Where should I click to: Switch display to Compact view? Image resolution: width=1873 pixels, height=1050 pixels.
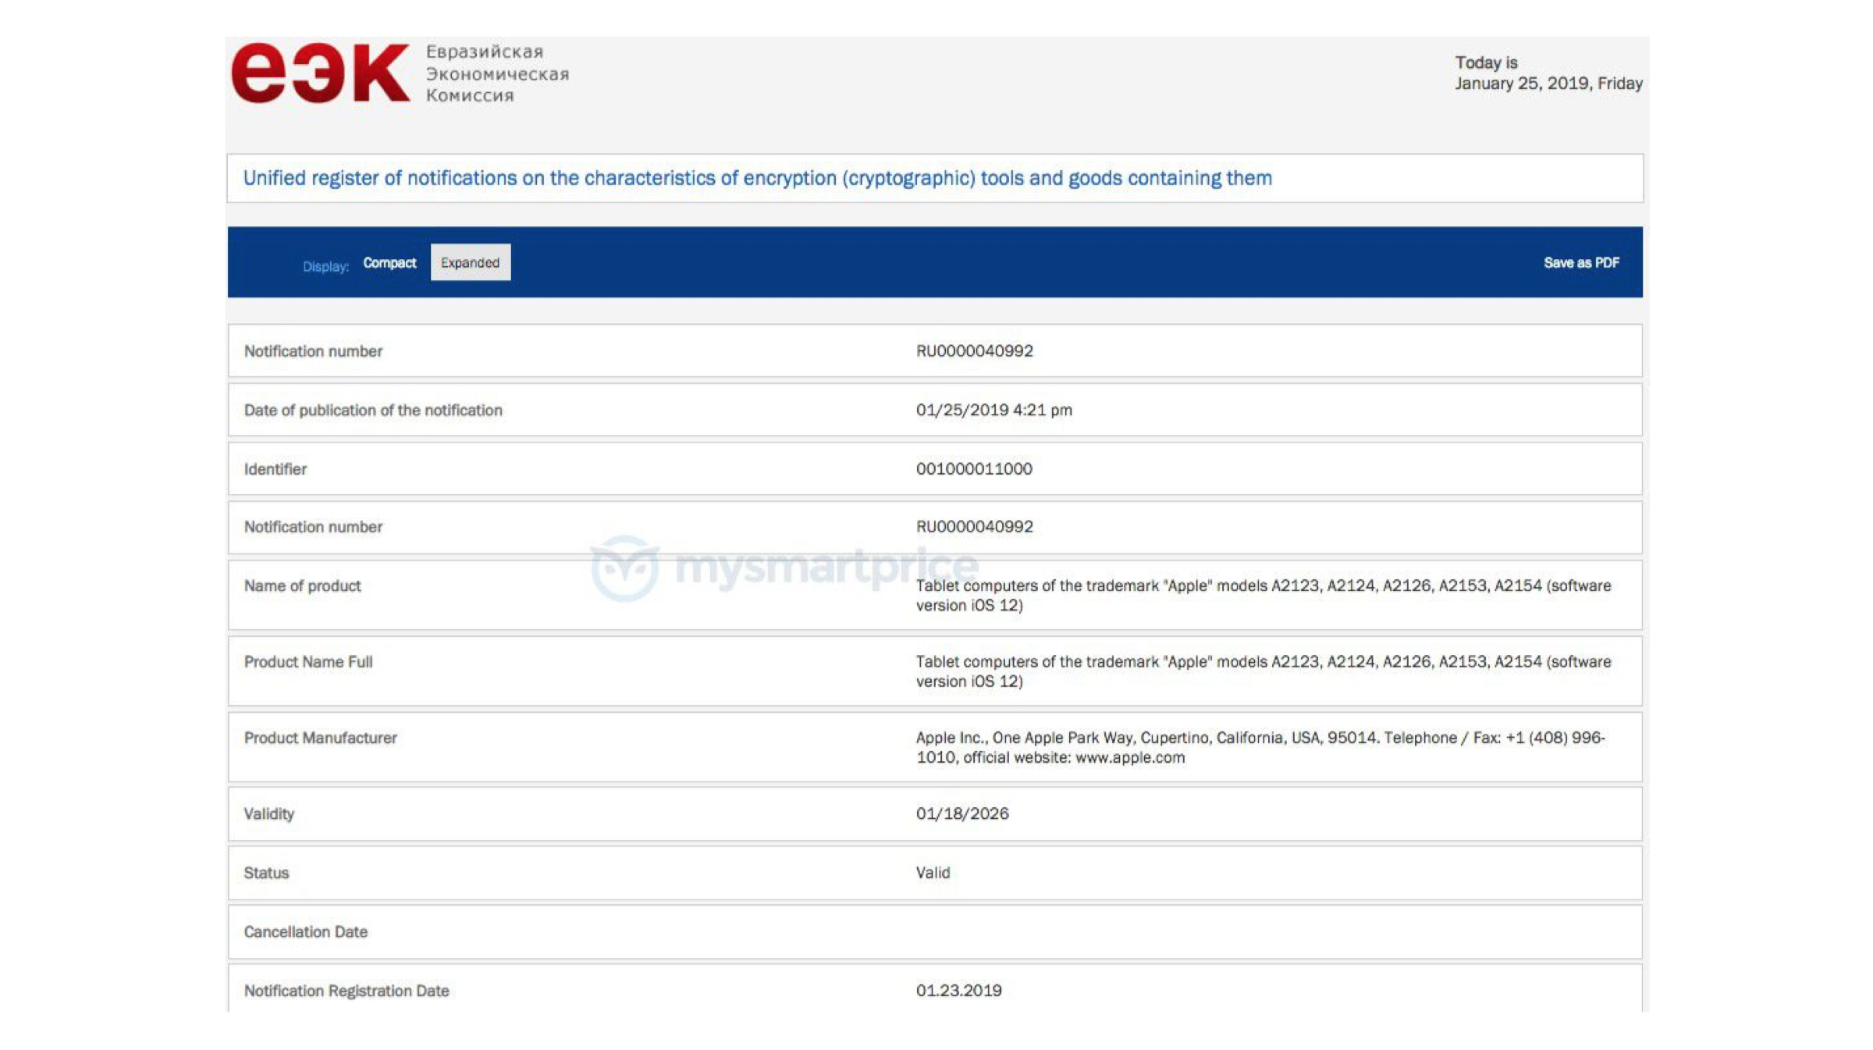389,263
